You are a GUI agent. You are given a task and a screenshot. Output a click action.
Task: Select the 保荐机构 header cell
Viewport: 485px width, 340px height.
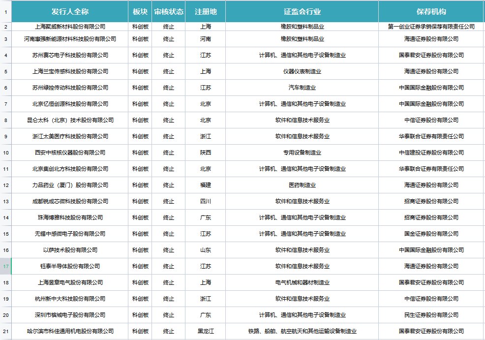click(x=431, y=12)
